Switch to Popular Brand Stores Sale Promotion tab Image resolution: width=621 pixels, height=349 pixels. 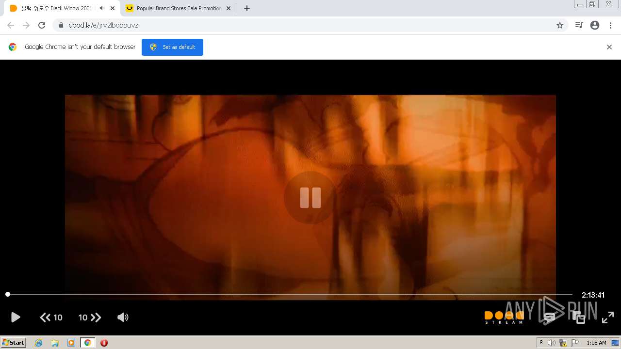[179, 8]
